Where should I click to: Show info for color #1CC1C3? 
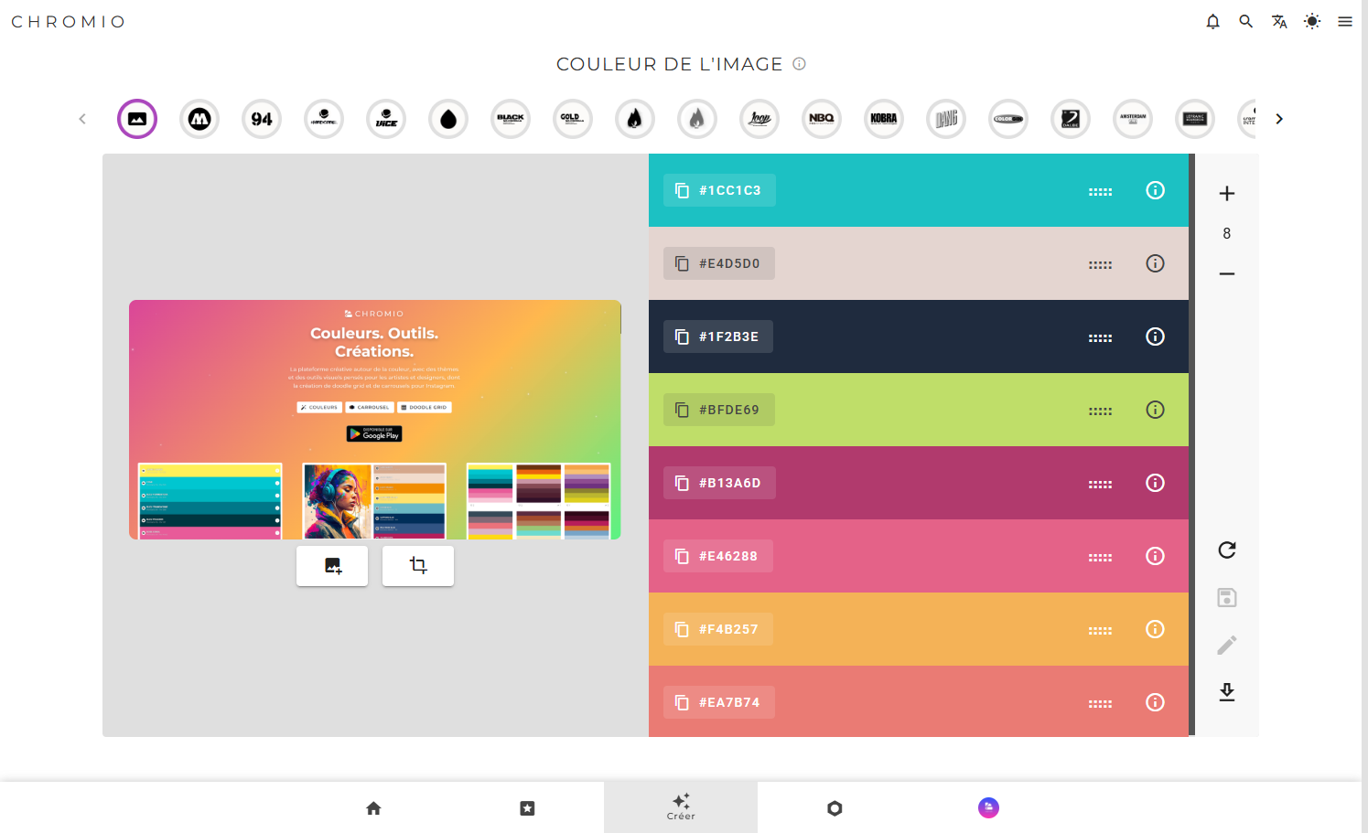pos(1156,190)
